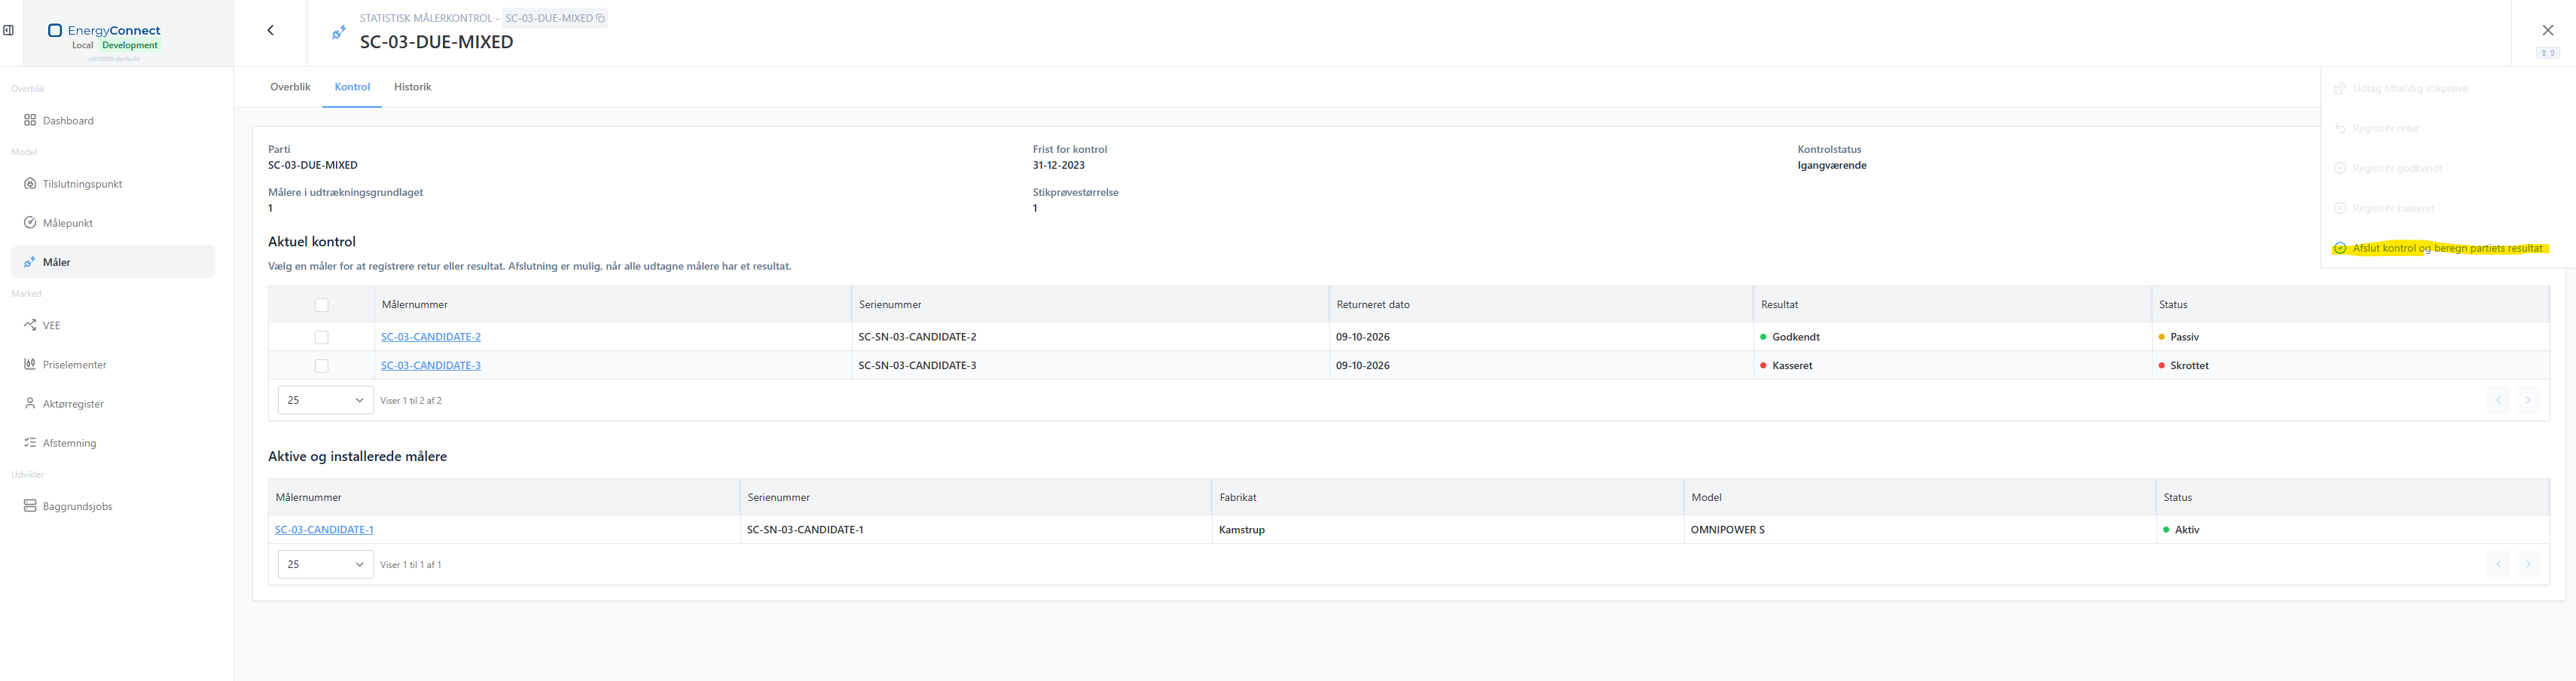Collapse the sidebar panel icon
The height and width of the screenshot is (681, 2576).
[x=8, y=30]
